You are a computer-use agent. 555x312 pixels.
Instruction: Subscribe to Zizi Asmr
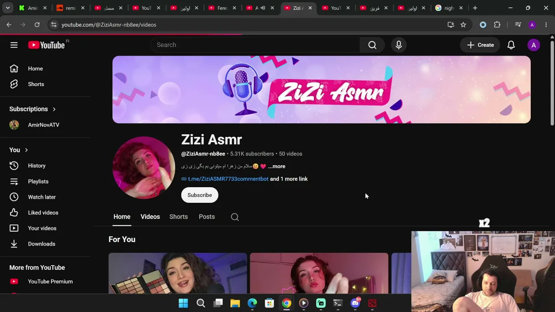(x=199, y=195)
